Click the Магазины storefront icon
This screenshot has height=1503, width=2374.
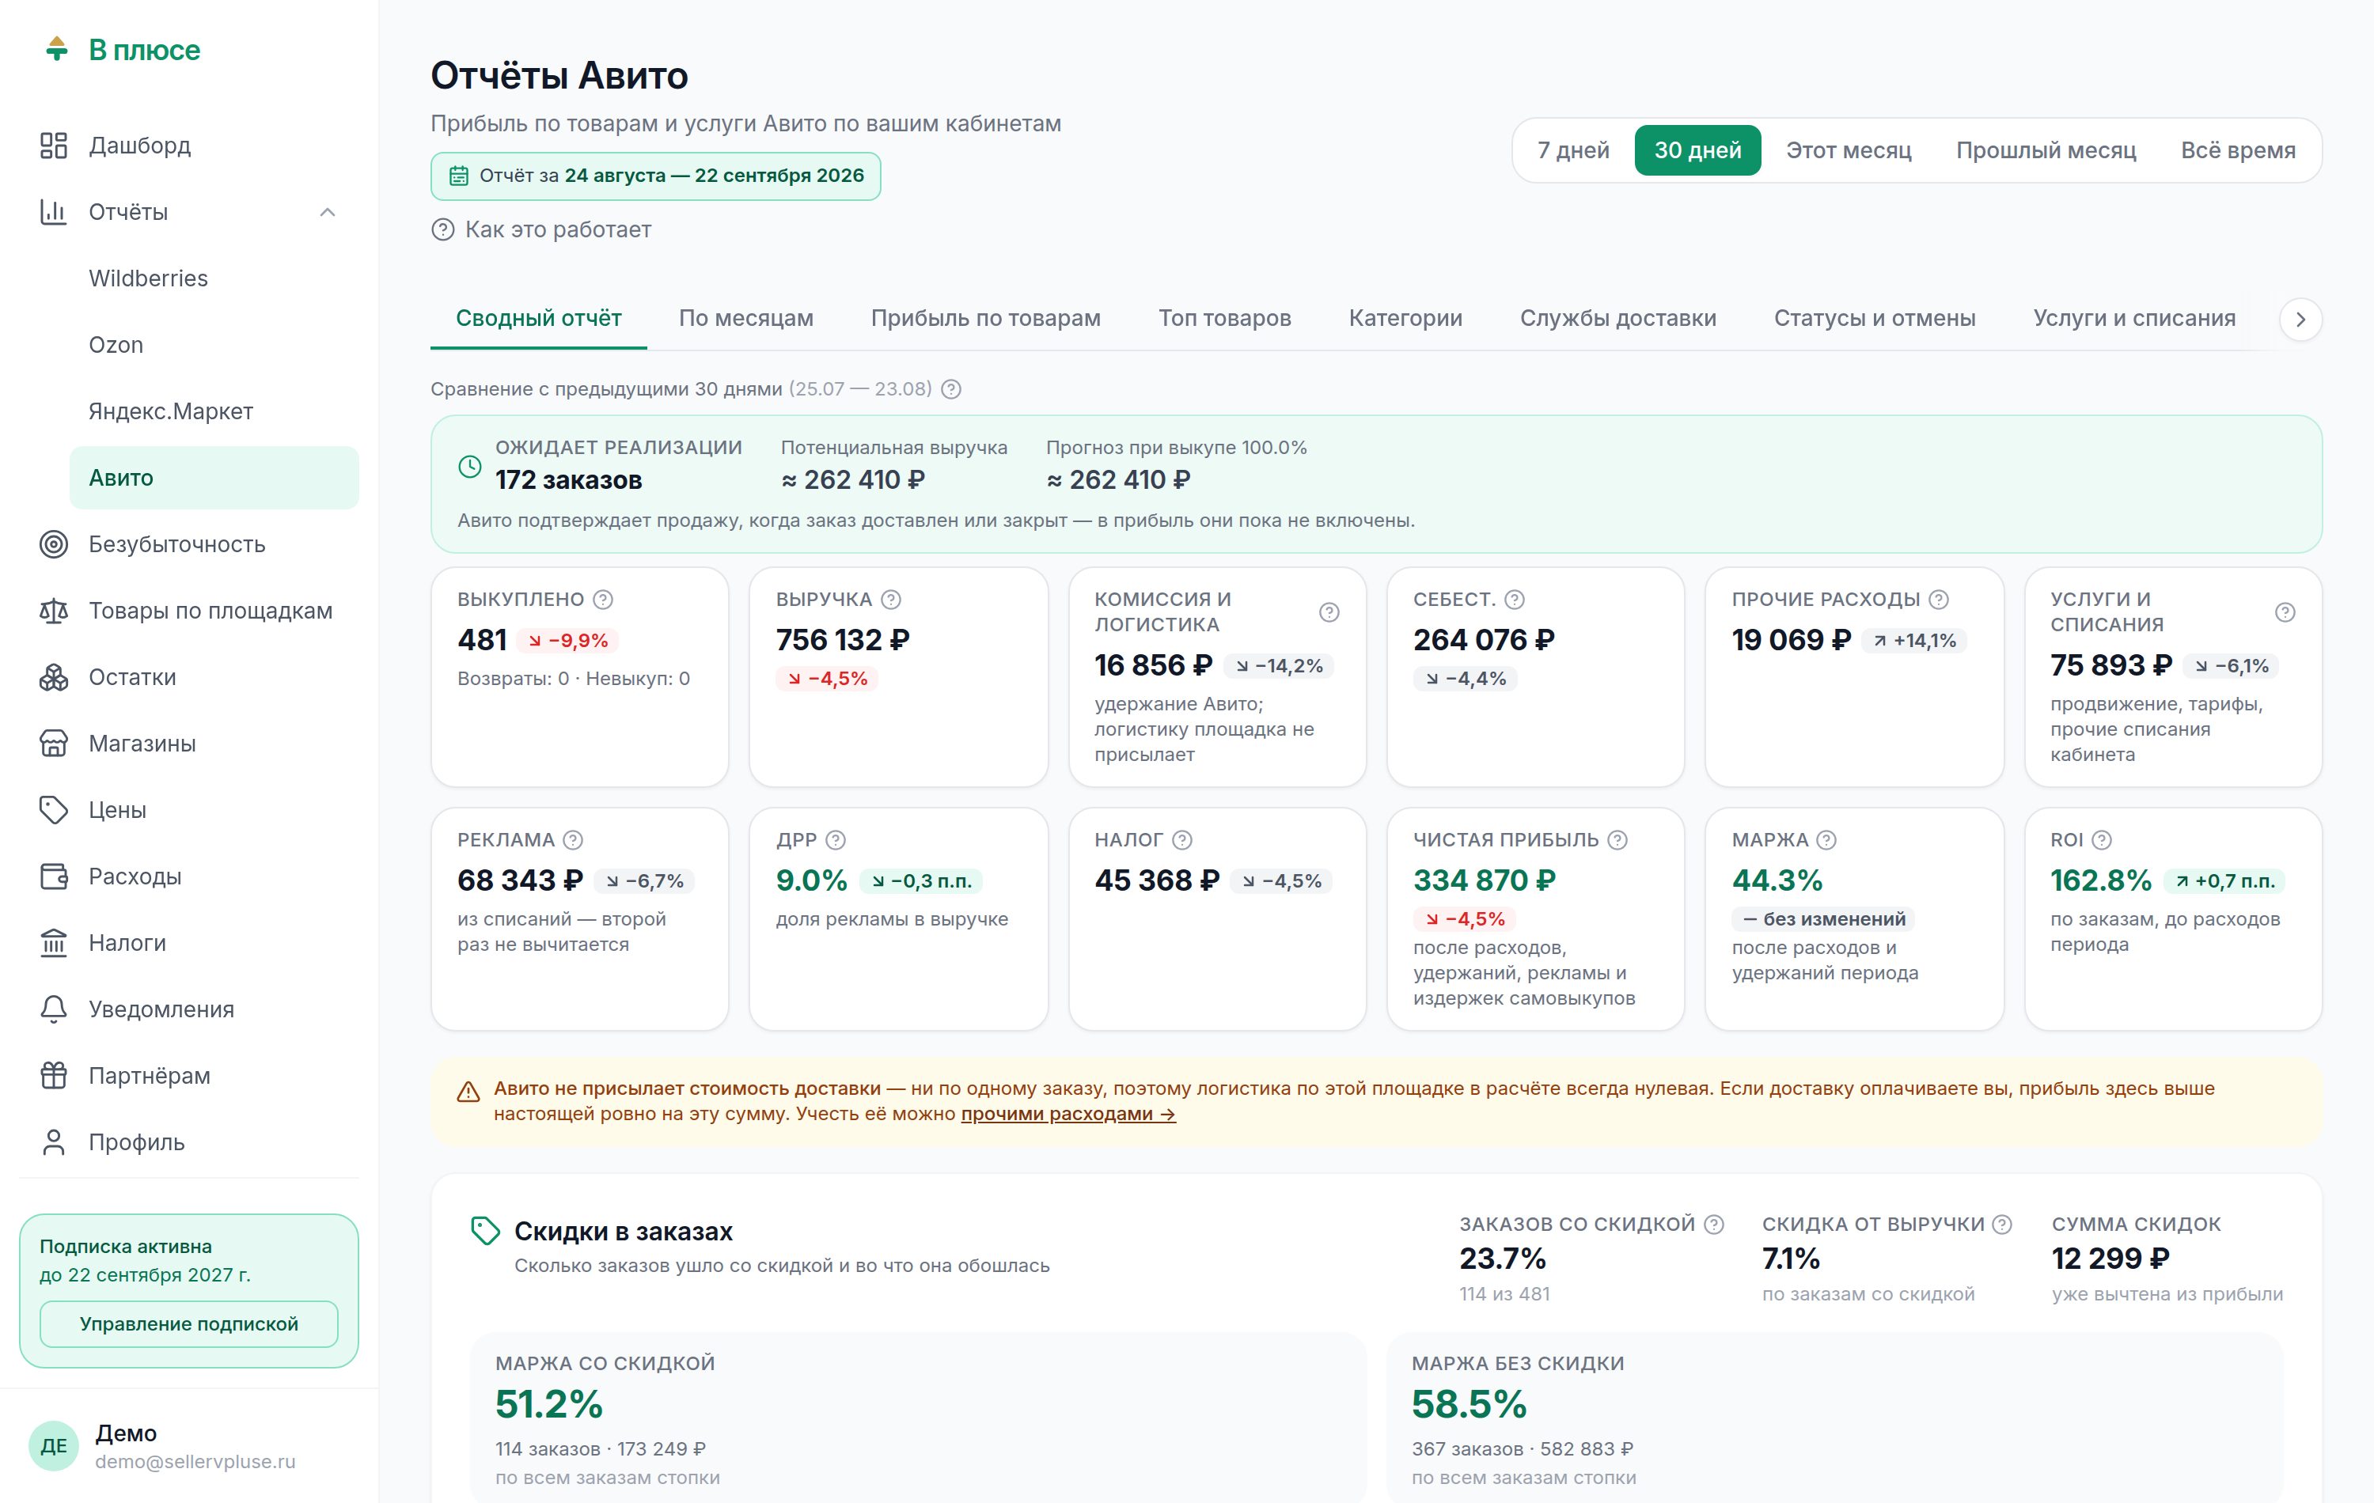[x=53, y=743]
